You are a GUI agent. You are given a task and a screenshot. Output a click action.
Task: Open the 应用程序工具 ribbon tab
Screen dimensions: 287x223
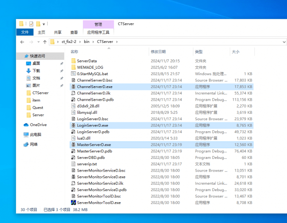click(x=98, y=32)
